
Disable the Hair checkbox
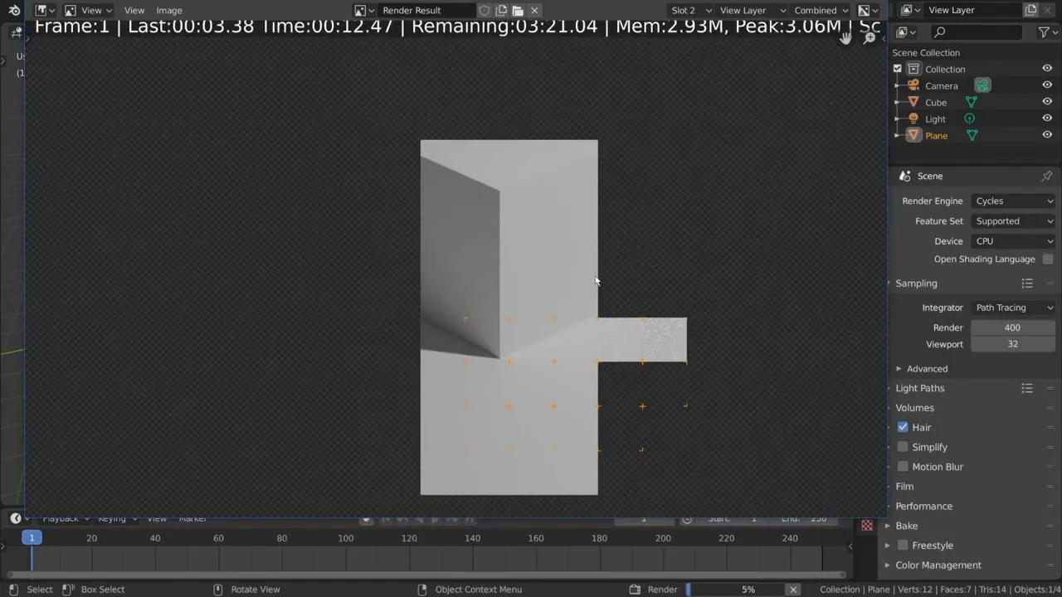pyautogui.click(x=903, y=427)
